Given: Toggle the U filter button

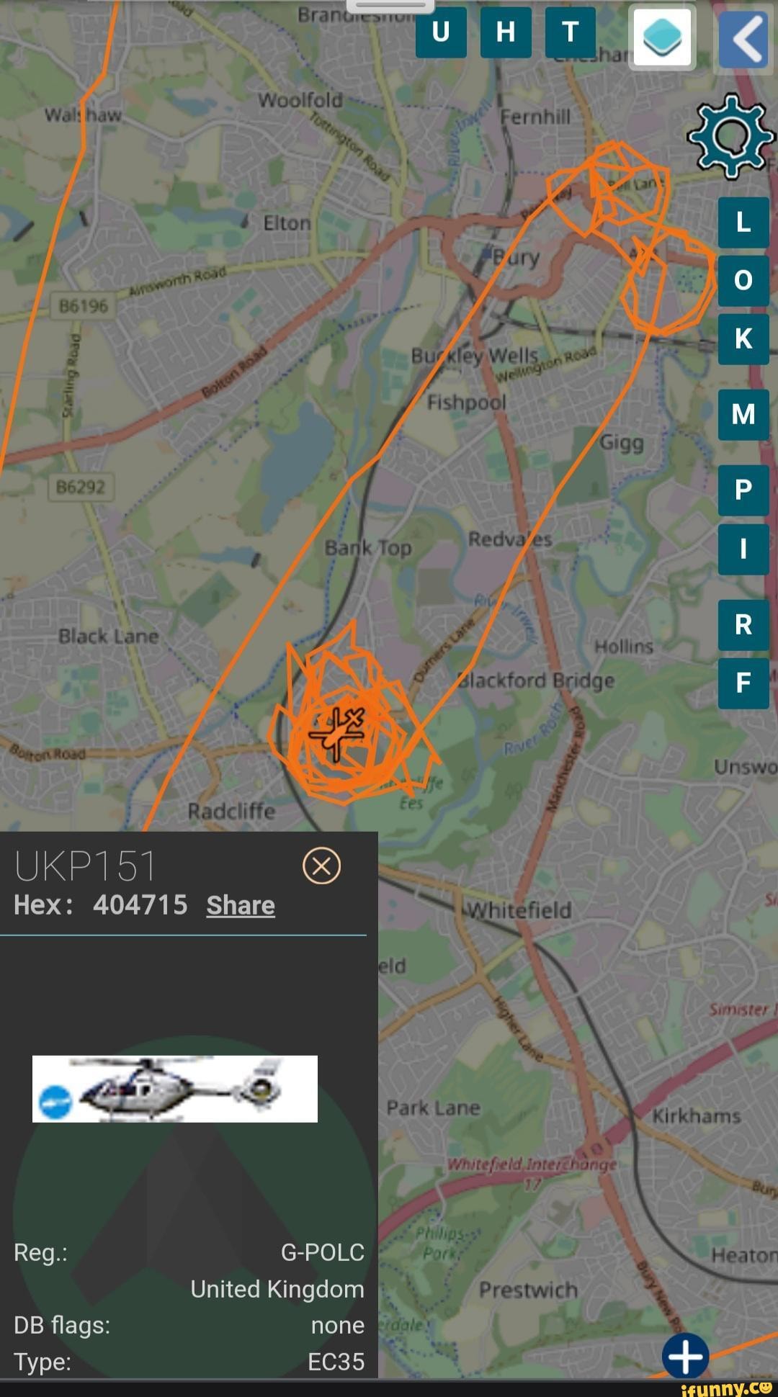Looking at the screenshot, I should point(441,32).
